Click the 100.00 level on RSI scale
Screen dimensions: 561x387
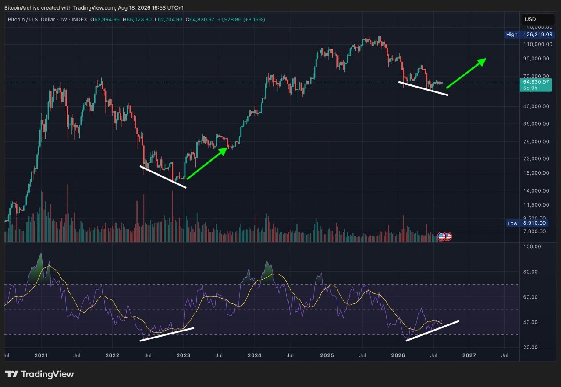click(532, 246)
